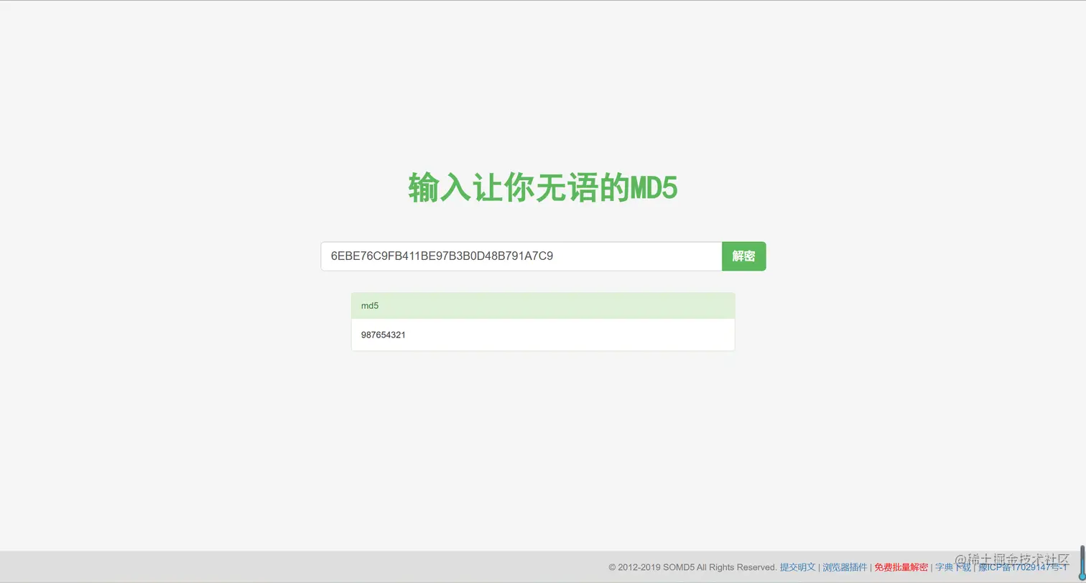Click the white result row under the md5 header

tap(542, 335)
